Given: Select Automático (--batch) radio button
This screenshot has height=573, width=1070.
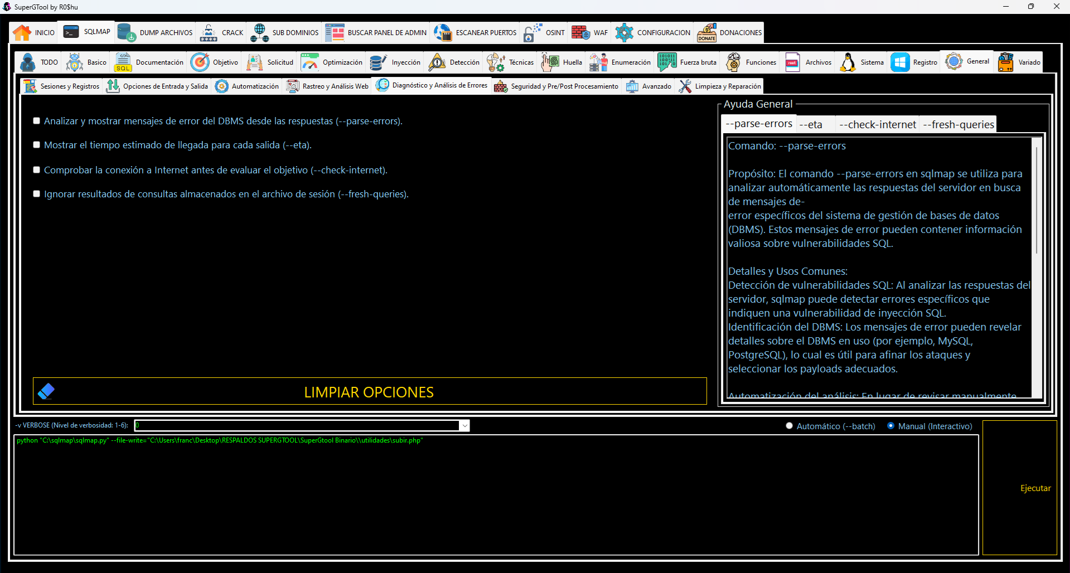Looking at the screenshot, I should [x=790, y=426].
